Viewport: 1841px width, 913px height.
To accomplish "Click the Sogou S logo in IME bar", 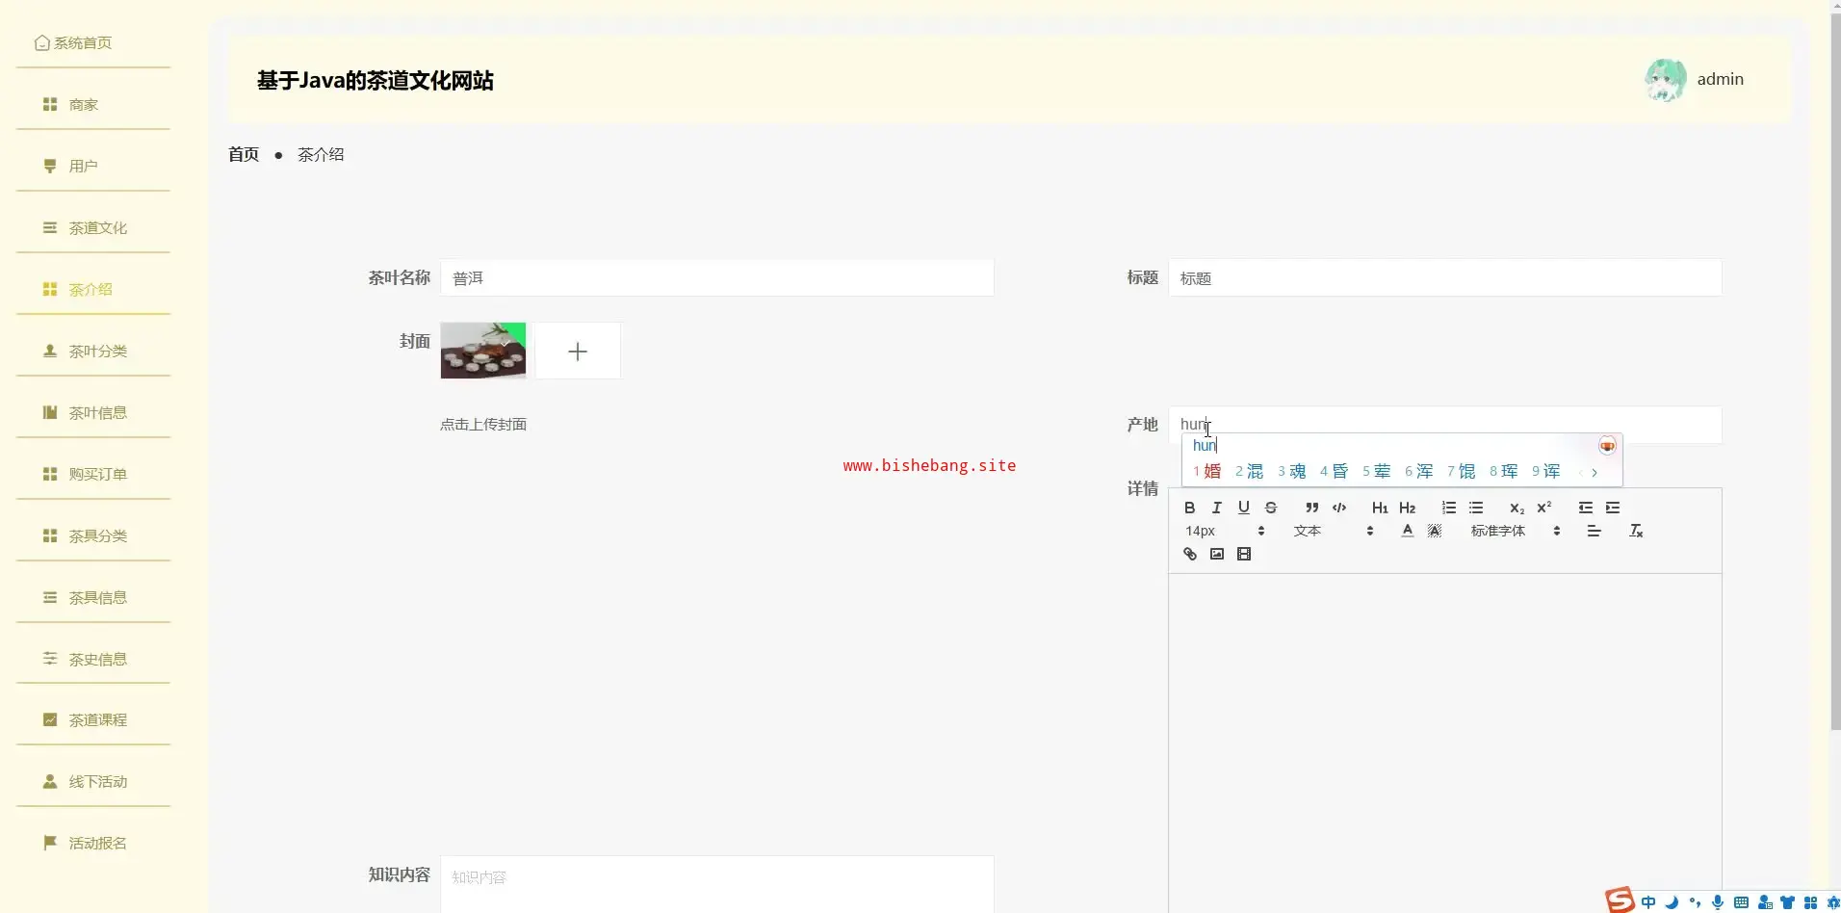I will click(x=1621, y=900).
